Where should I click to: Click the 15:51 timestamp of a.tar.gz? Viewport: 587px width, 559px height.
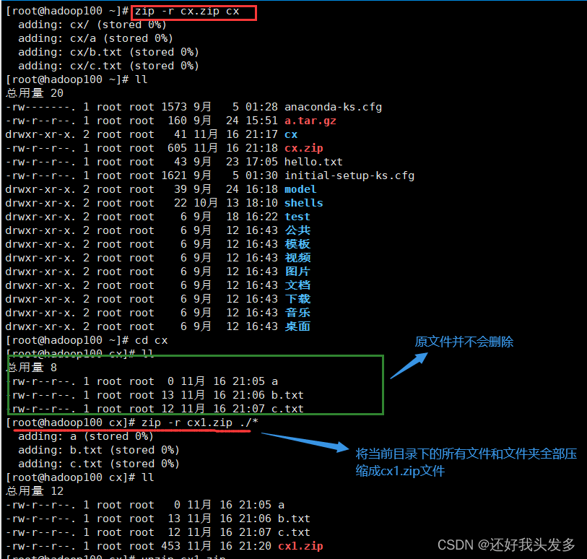[x=261, y=121]
